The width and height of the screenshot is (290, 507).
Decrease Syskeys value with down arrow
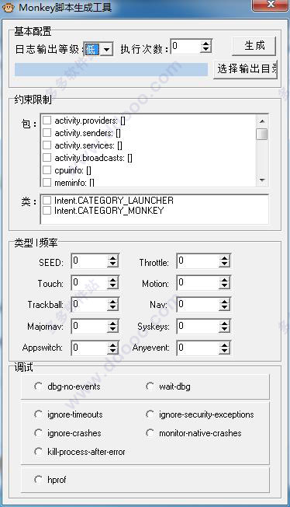click(x=224, y=329)
